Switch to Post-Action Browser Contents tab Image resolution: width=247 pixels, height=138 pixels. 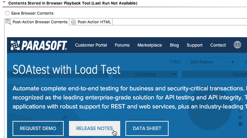click(x=37, y=22)
